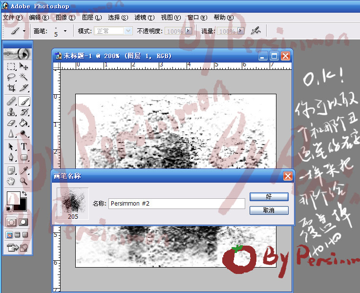This screenshot has height=293, width=360.
Task: Select the Crop tool
Action: 11,87
